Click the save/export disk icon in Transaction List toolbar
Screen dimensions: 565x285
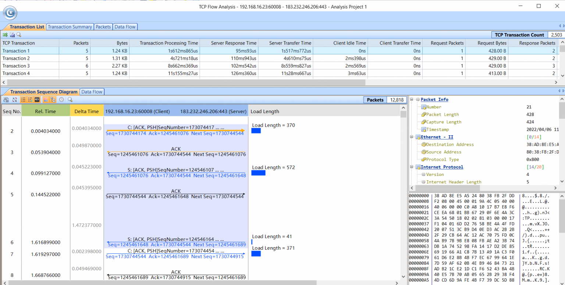[x=12, y=35]
